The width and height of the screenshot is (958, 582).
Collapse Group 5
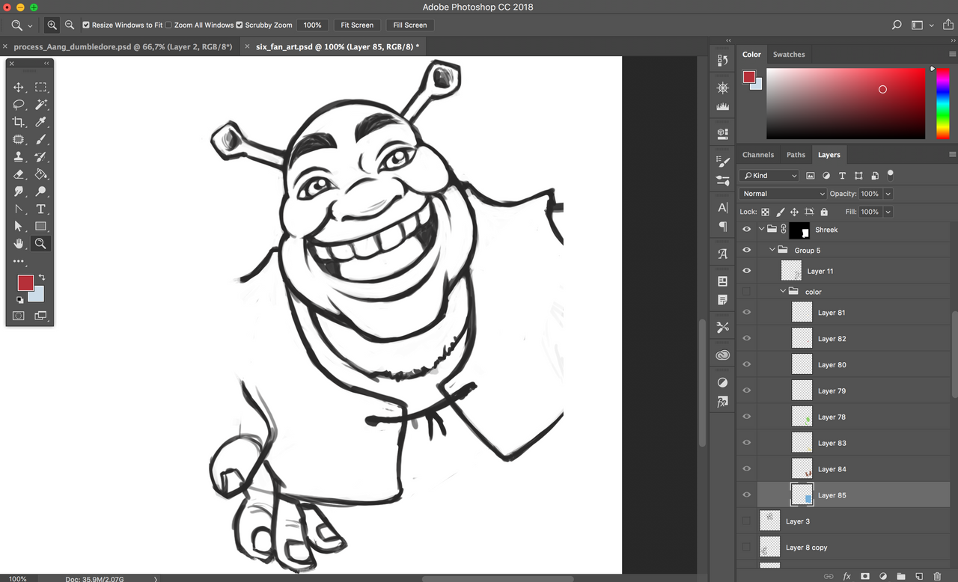pos(773,250)
